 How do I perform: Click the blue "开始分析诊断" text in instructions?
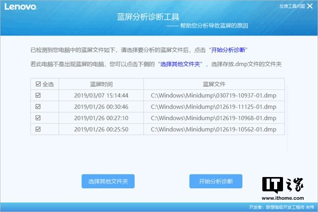(229, 50)
